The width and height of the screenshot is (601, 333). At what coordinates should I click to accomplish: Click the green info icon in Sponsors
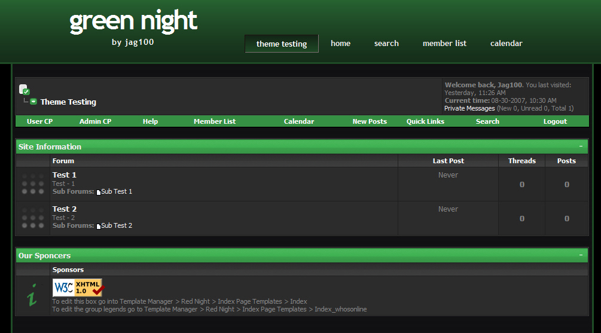(x=32, y=295)
